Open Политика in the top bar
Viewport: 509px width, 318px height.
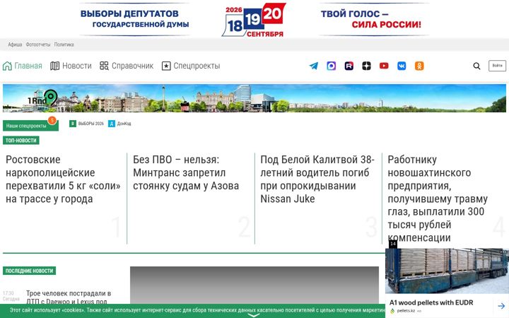[64, 45]
